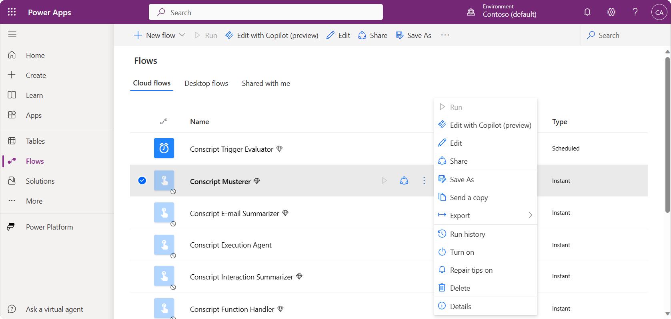Open the app launcher waffle icon
The height and width of the screenshot is (319, 671).
[12, 12]
